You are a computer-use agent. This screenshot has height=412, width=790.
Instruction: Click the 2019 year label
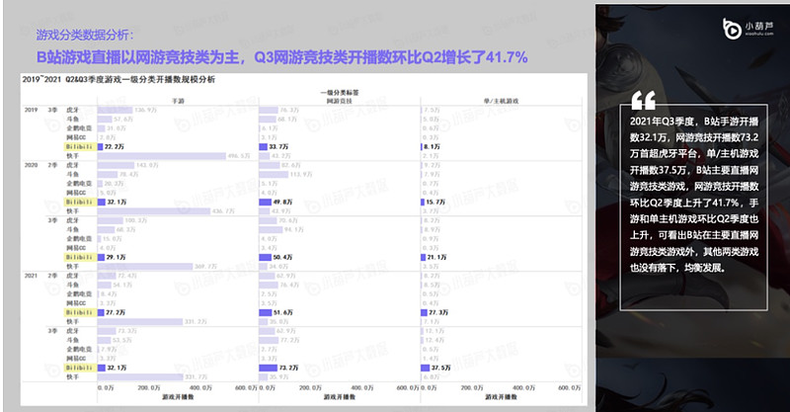coord(32,110)
